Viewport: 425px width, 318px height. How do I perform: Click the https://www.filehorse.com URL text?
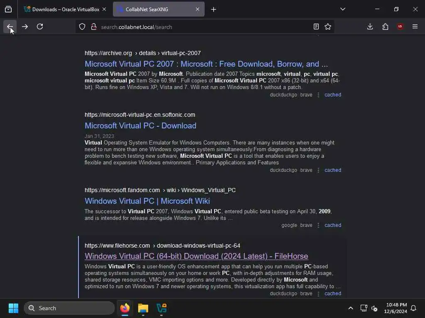[117, 246]
